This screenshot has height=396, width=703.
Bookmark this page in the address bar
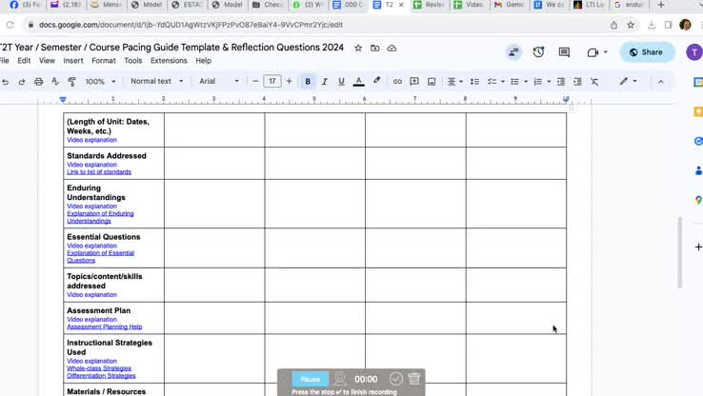click(631, 25)
